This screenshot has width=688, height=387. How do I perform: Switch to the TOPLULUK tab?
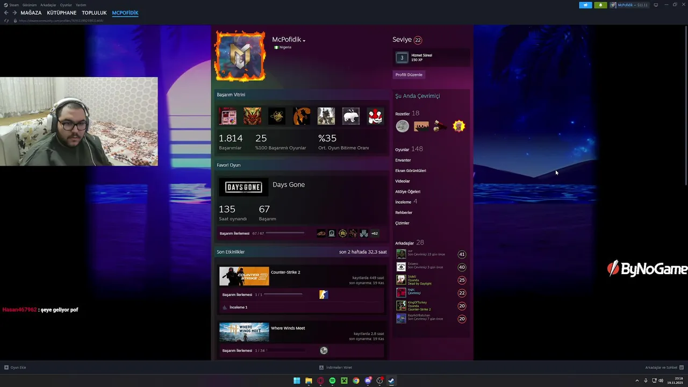click(95, 13)
